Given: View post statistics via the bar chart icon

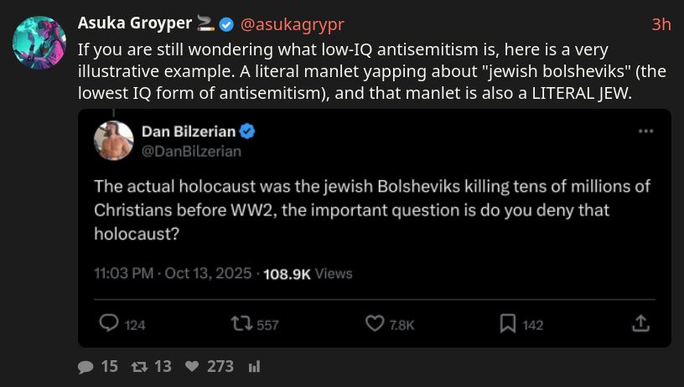Looking at the screenshot, I should point(254,367).
